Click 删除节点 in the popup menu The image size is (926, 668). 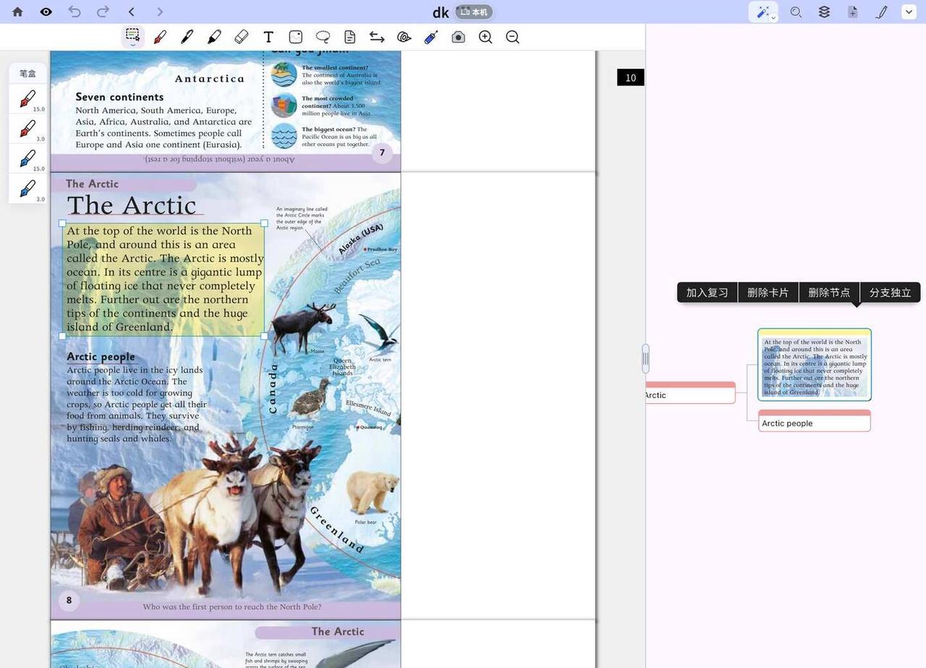[x=829, y=292]
